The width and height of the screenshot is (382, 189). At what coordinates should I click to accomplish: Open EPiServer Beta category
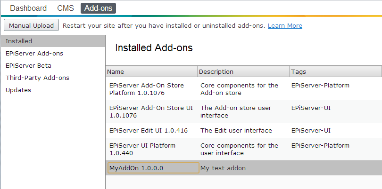coord(28,66)
